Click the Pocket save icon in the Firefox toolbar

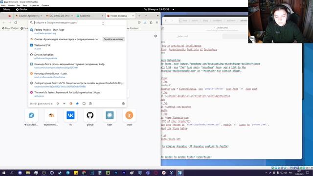(x=139, y=23)
